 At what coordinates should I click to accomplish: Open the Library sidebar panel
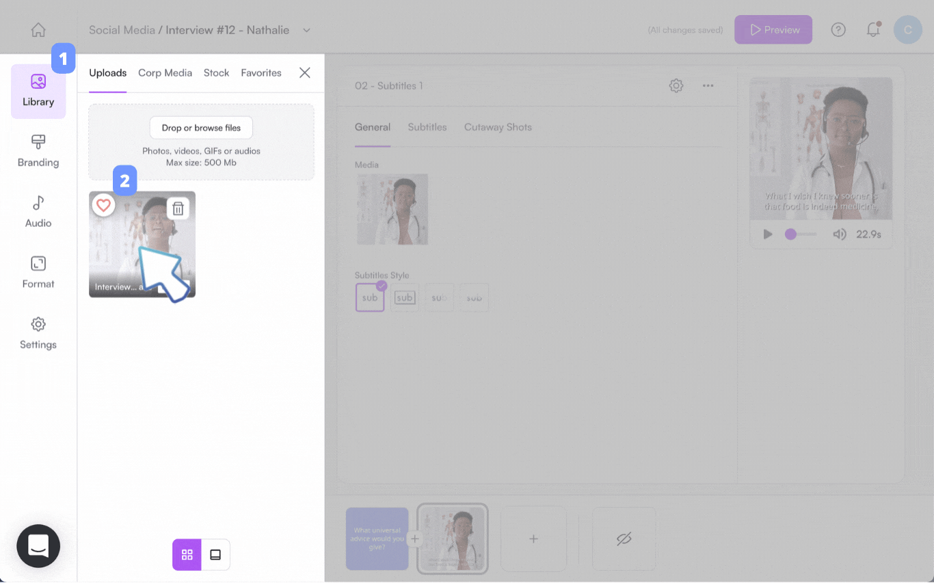pyautogui.click(x=38, y=92)
